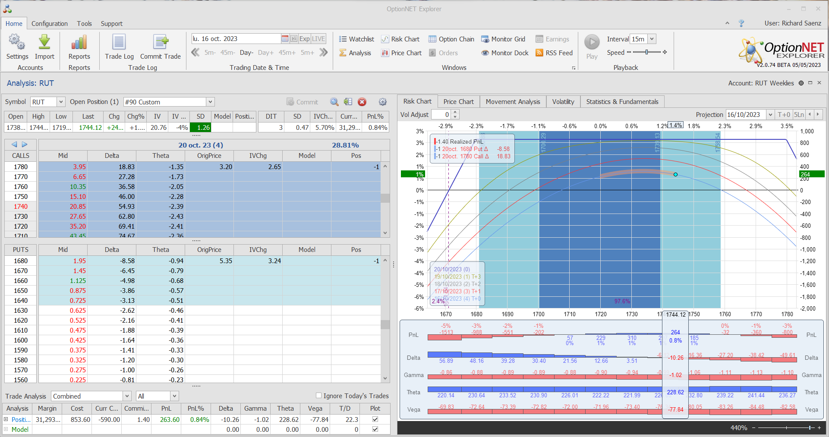Click the red delete position icon

click(362, 102)
